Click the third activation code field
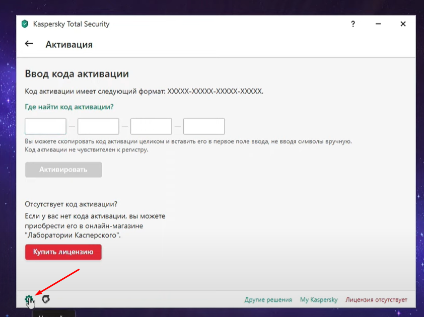The width and height of the screenshot is (424, 317). (151, 126)
